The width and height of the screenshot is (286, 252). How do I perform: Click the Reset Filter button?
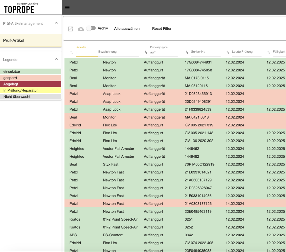click(162, 29)
